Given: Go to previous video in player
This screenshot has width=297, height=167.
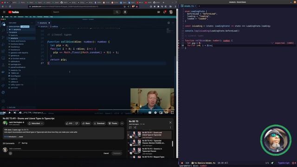Looking at the screenshot, I should (4, 113).
